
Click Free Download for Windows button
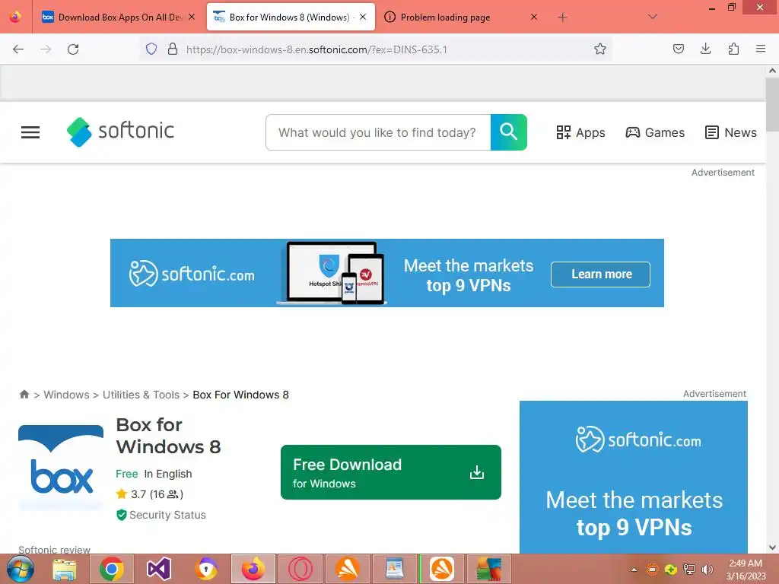click(391, 472)
